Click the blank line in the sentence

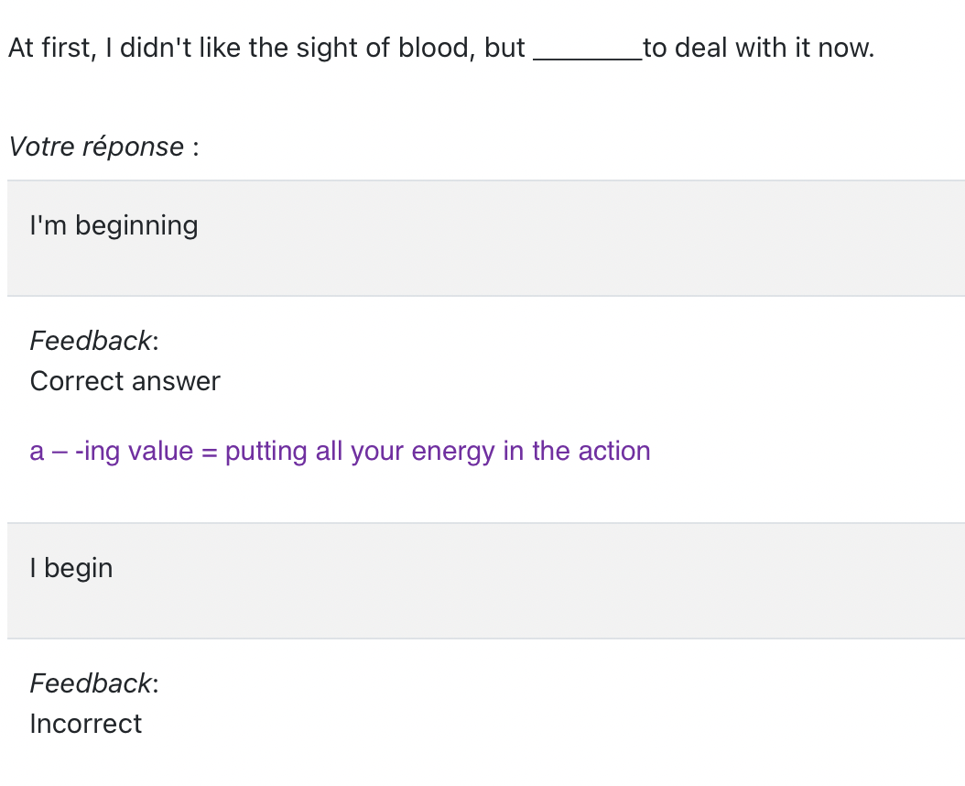[x=587, y=50]
